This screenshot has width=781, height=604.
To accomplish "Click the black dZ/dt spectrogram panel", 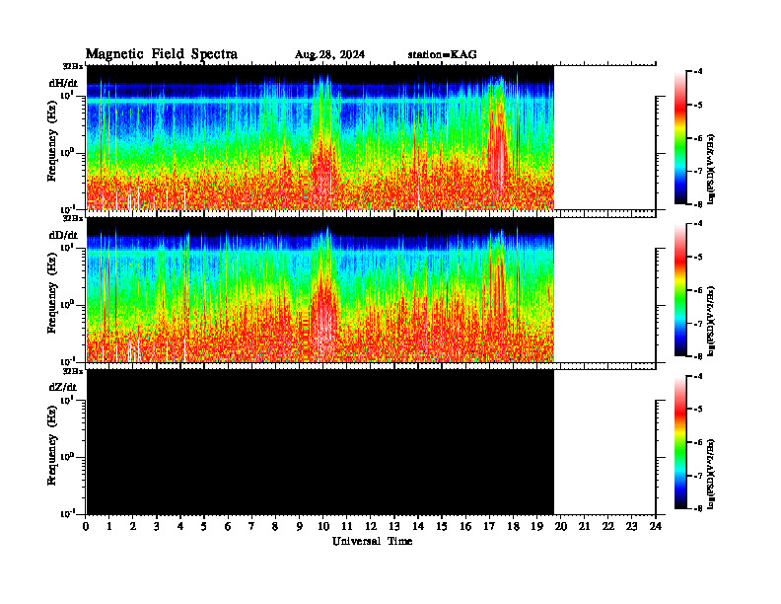I will coord(320,442).
